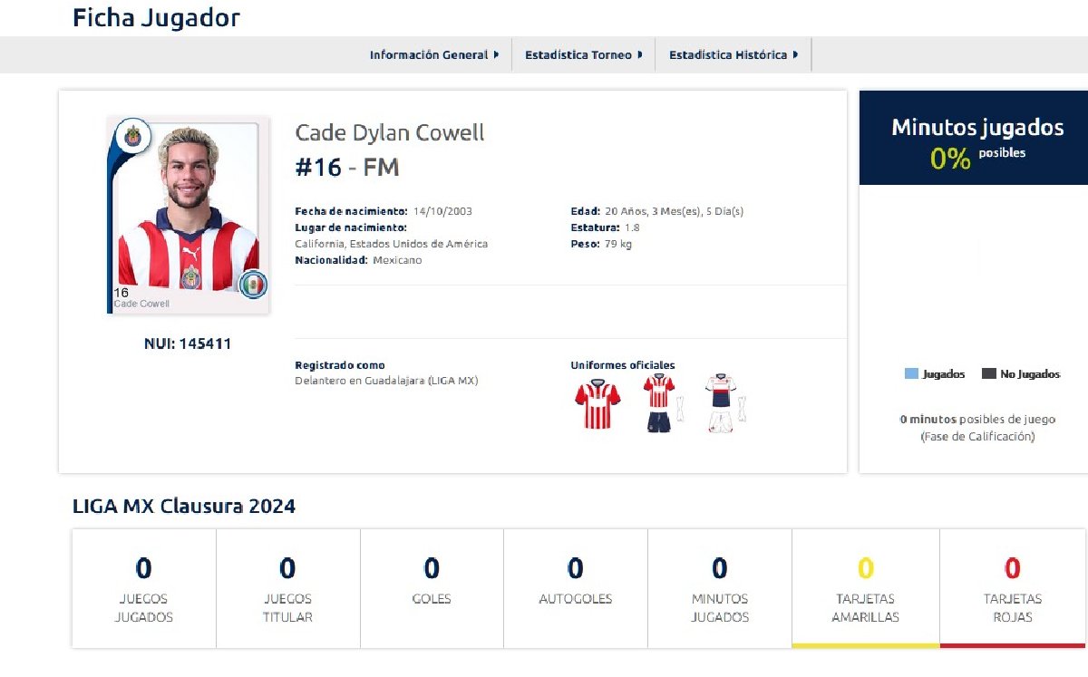Click the Juegos Jugados stat box
The width and height of the screenshot is (1088, 677).
tap(144, 588)
